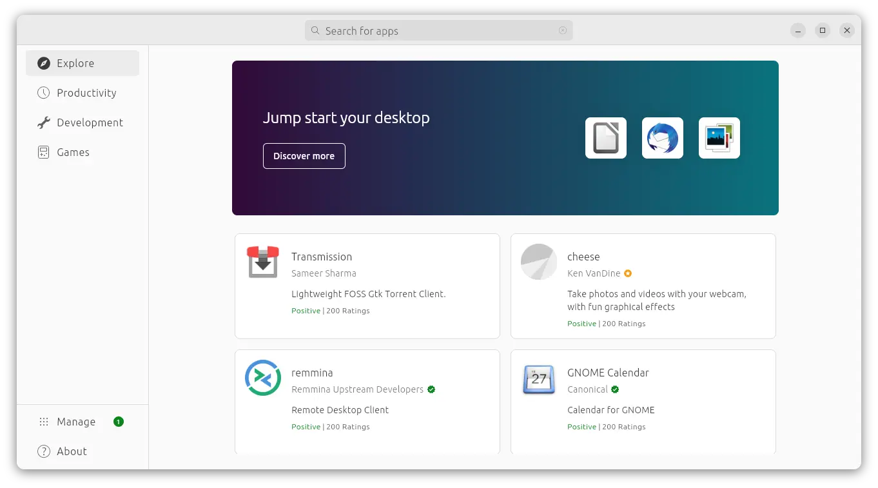The height and width of the screenshot is (488, 878).
Task: Click the GNOME Calendar title text
Action: click(x=608, y=373)
